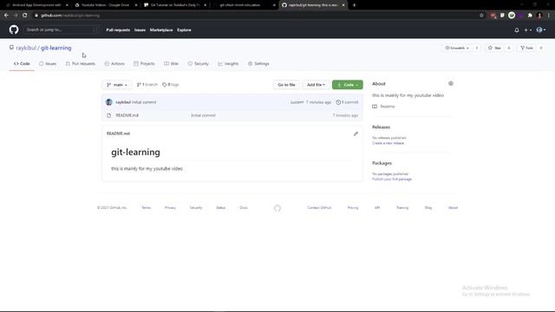Open the README.md file in file list
Screen dimensions: 555x312
point(127,115)
